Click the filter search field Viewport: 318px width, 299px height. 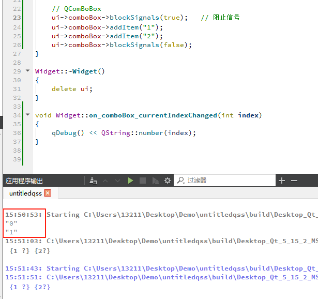pos(224,181)
